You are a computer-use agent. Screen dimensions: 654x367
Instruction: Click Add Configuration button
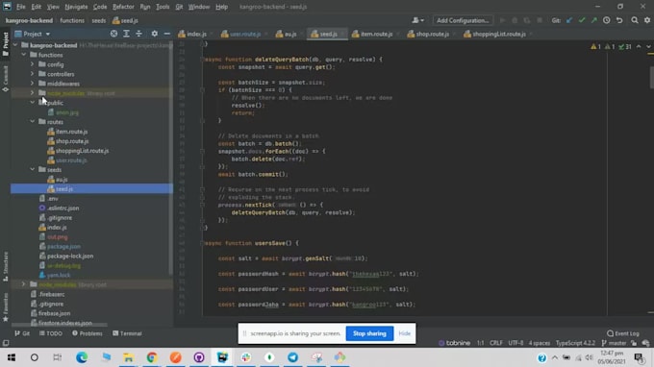click(463, 20)
